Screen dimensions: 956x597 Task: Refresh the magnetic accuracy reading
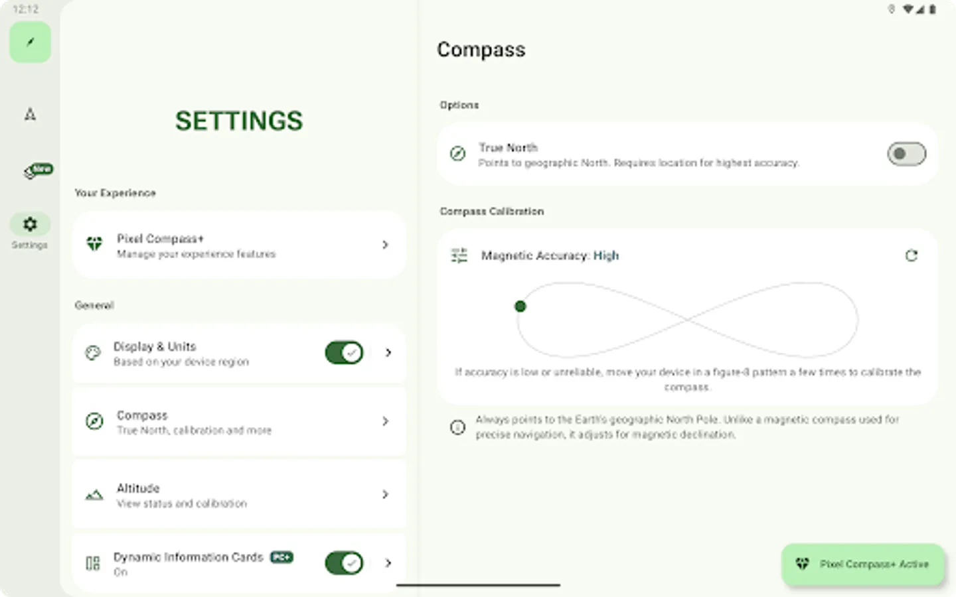click(912, 255)
